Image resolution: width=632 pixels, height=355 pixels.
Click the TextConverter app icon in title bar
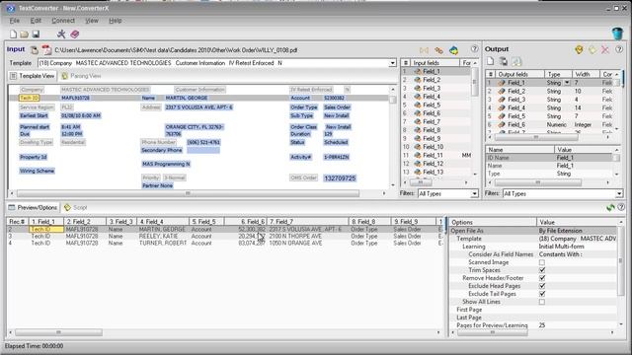10,8
